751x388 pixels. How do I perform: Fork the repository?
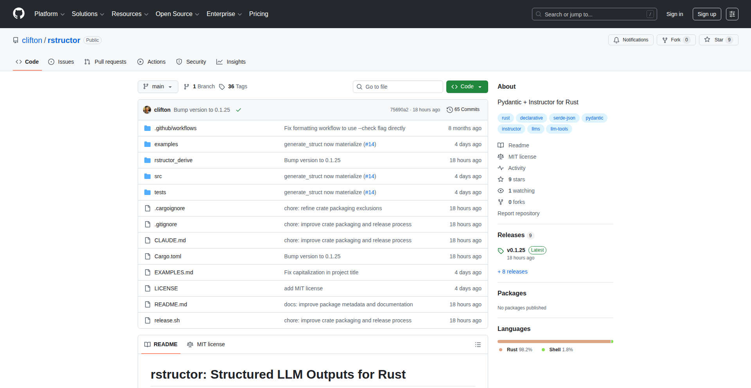point(676,39)
